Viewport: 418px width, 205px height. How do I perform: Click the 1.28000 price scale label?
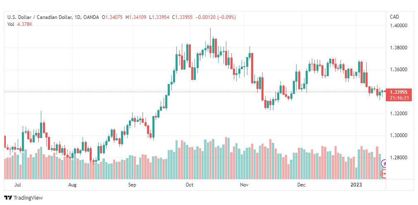click(x=398, y=158)
